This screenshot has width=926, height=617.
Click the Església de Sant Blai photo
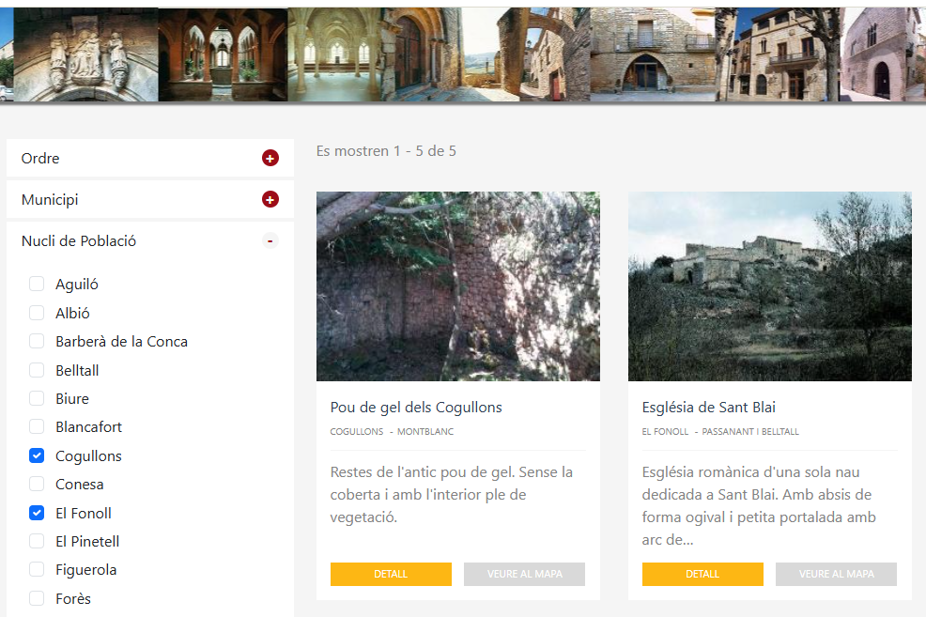tap(769, 286)
